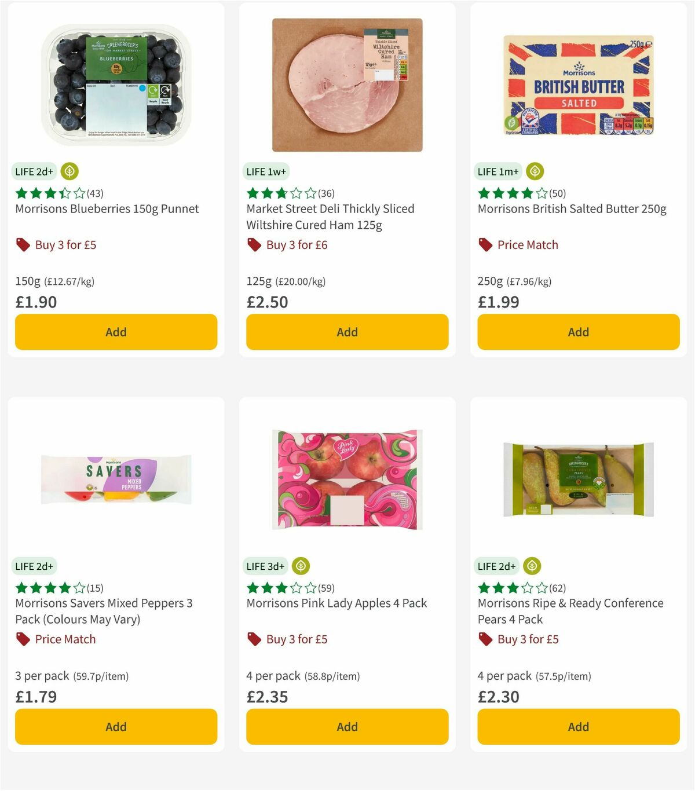Click the red tag icon beside apples' Buy 3 for £5

(x=254, y=639)
